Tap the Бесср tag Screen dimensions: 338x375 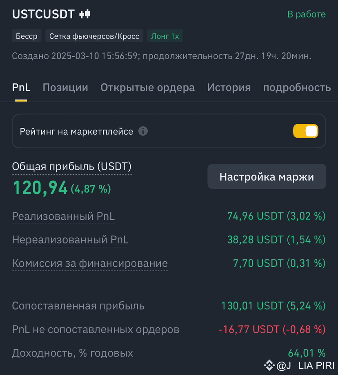click(x=27, y=36)
